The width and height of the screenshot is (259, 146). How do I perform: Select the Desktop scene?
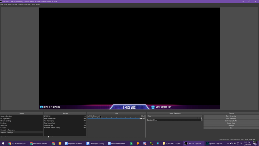pyautogui.click(x=22, y=123)
